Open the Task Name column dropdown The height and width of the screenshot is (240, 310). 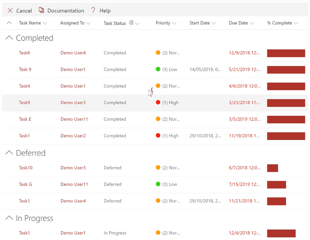[x=45, y=23]
